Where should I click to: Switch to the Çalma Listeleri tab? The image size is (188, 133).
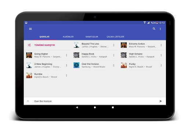pos(115,37)
